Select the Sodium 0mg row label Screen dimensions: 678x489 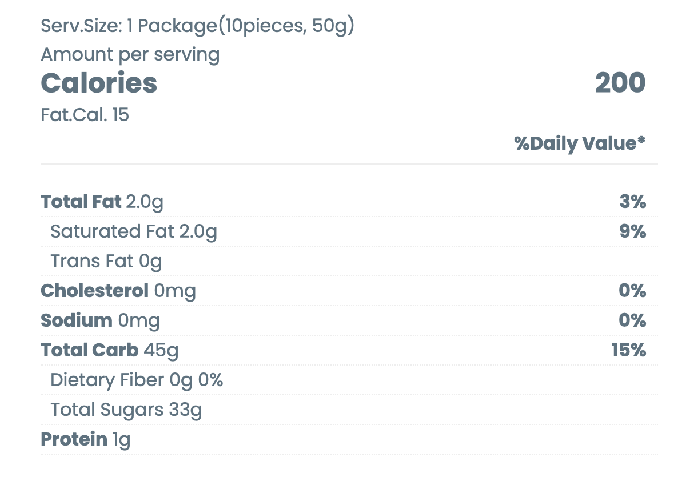tap(100, 320)
